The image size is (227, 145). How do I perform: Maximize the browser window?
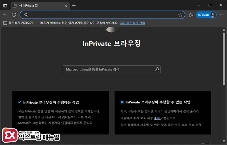210,5
